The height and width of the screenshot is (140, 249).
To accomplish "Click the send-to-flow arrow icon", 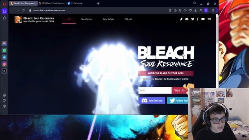I will click(x=185, y=10).
